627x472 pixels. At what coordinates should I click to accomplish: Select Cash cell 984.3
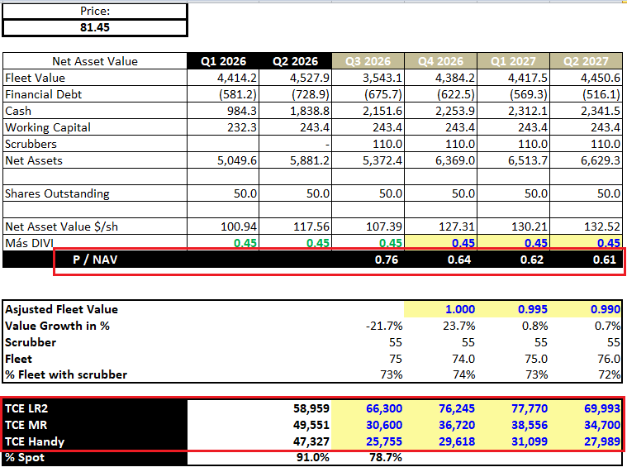(223, 111)
